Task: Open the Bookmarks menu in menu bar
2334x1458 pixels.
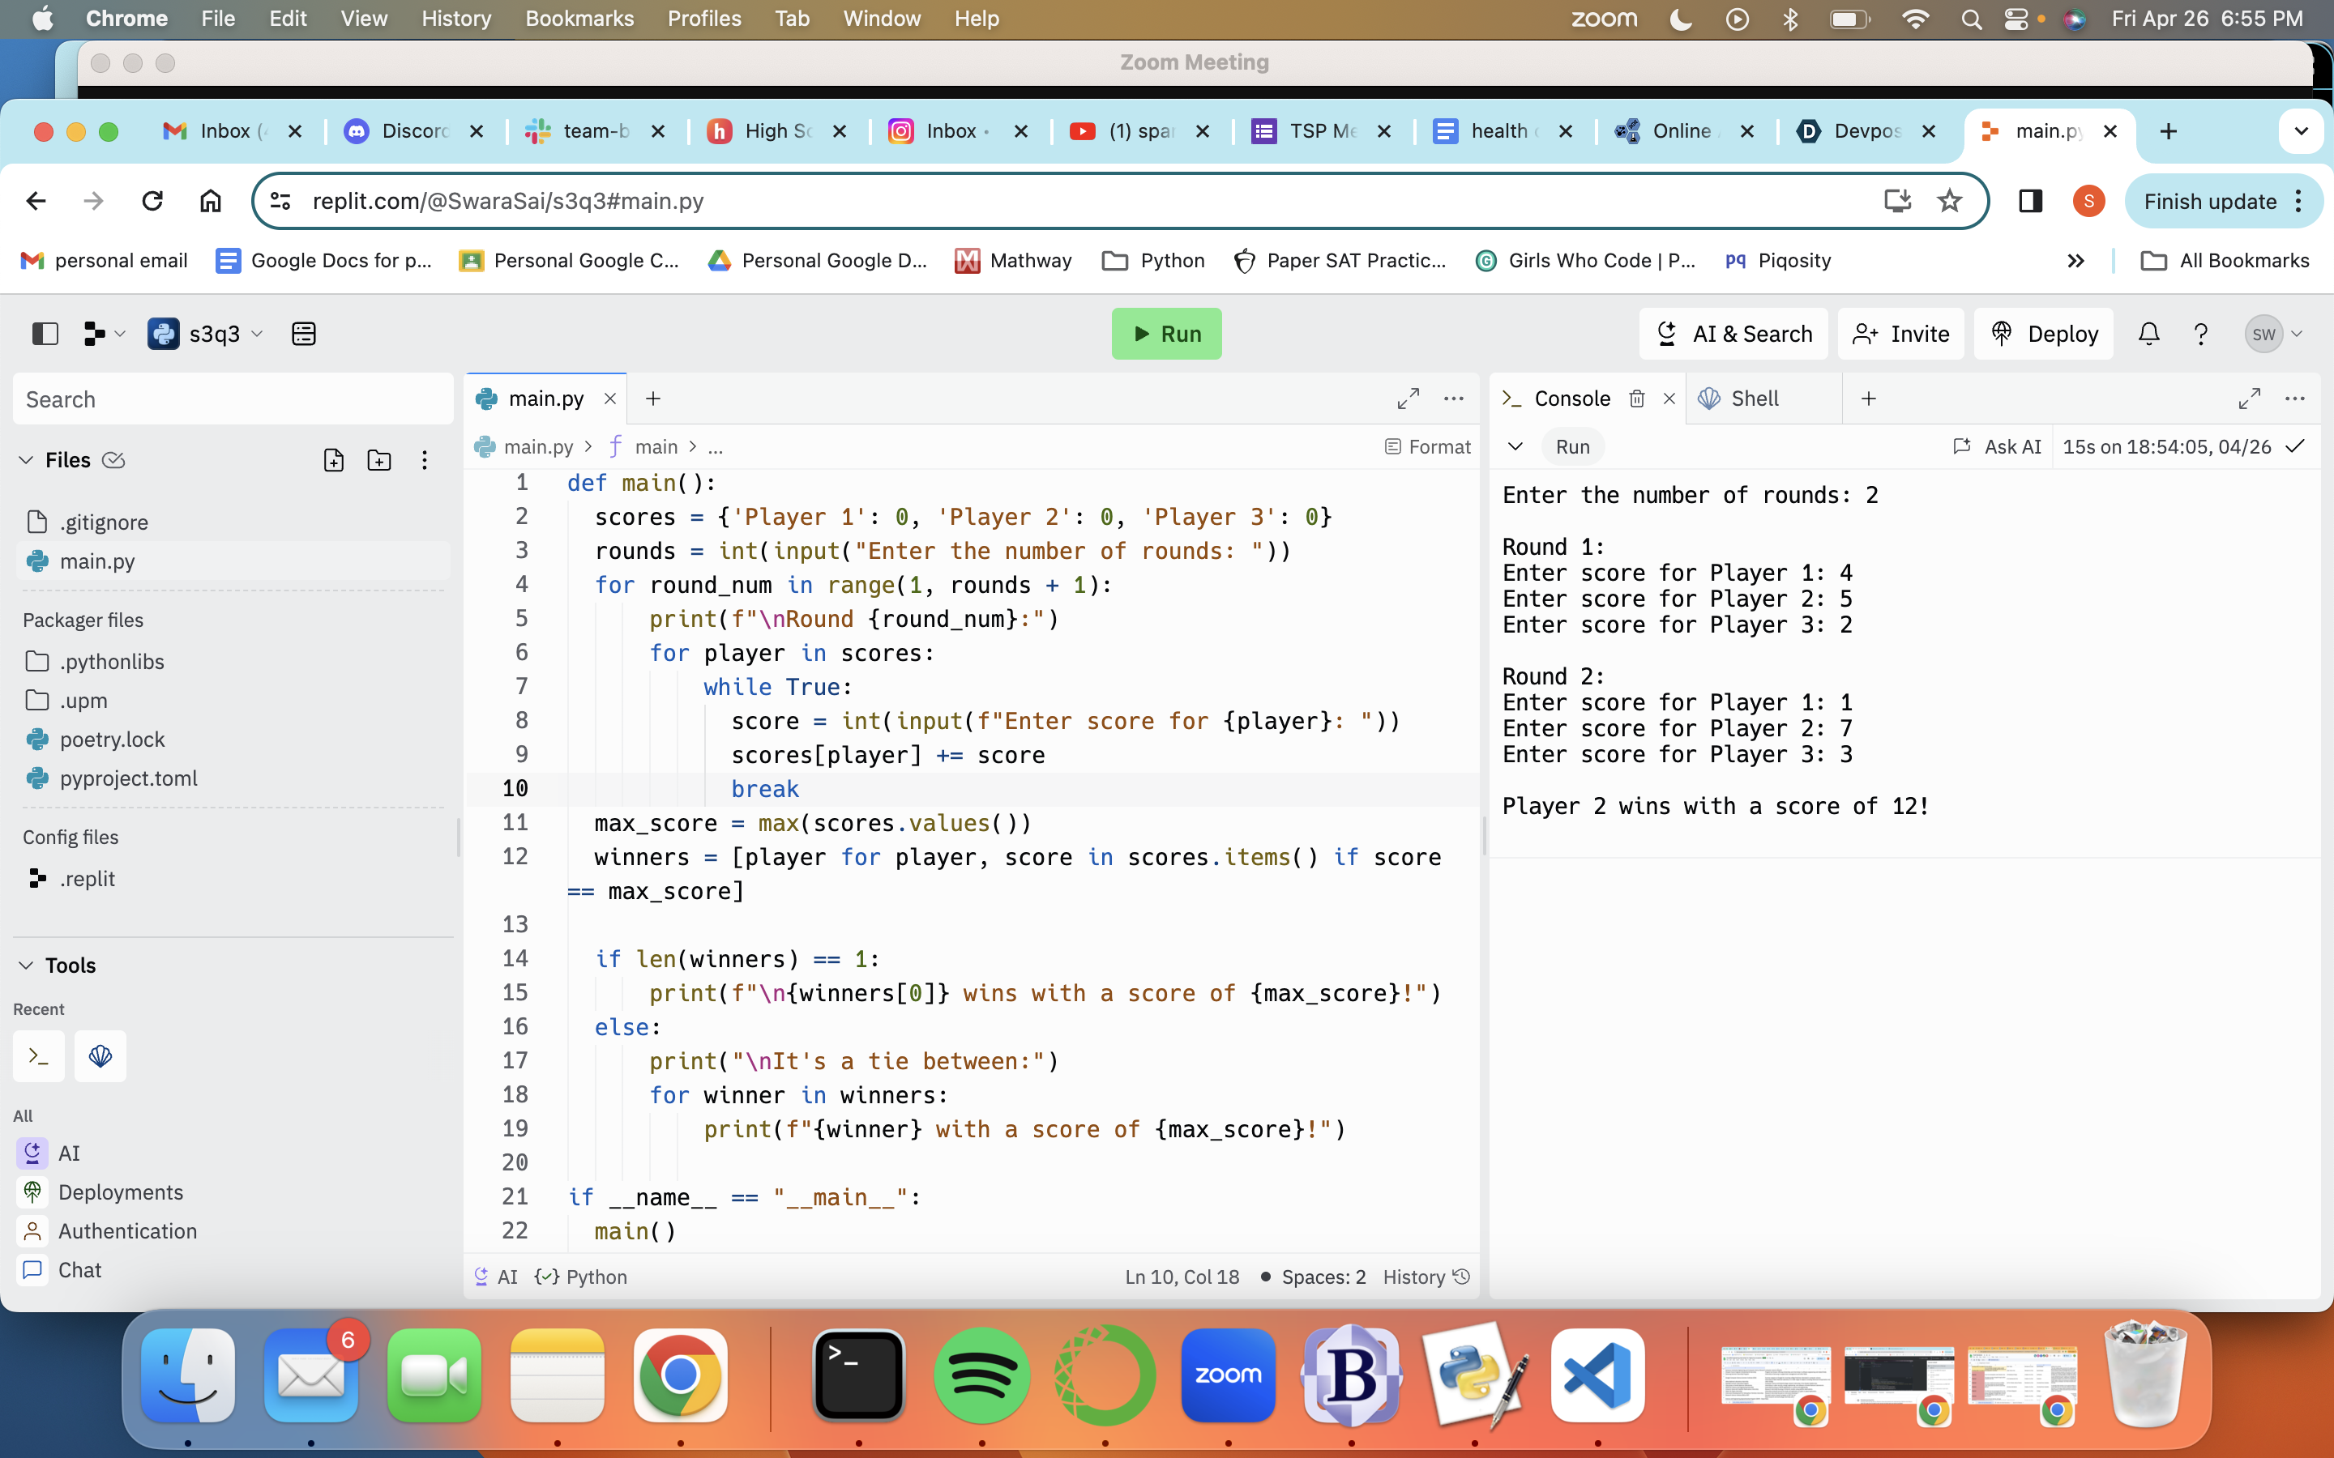Action: (x=579, y=19)
